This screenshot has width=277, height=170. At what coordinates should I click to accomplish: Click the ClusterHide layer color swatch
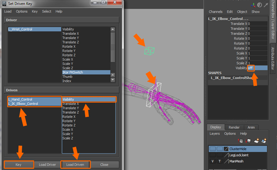coord(226,149)
